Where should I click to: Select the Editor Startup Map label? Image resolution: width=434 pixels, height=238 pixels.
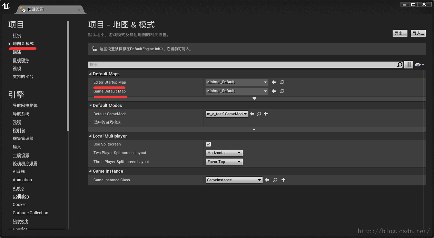tap(110, 82)
